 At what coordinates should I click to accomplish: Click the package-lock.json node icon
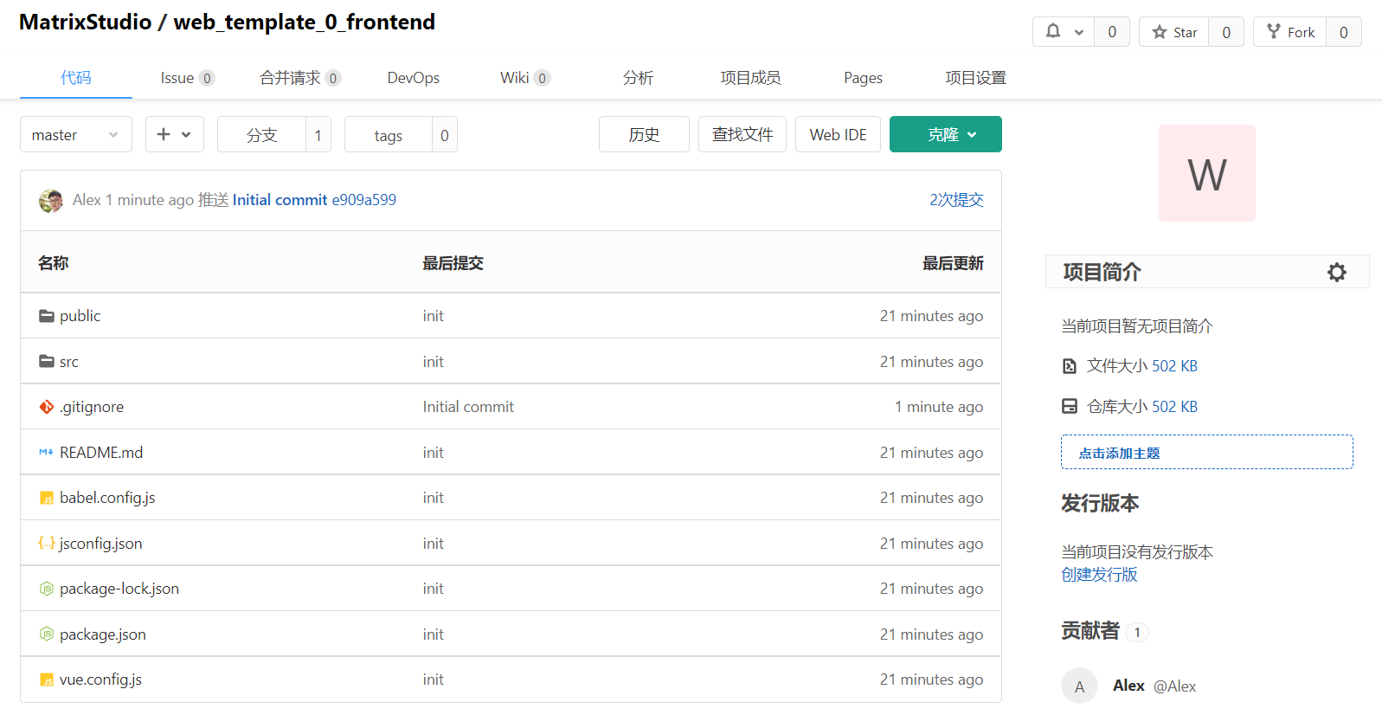tap(47, 589)
